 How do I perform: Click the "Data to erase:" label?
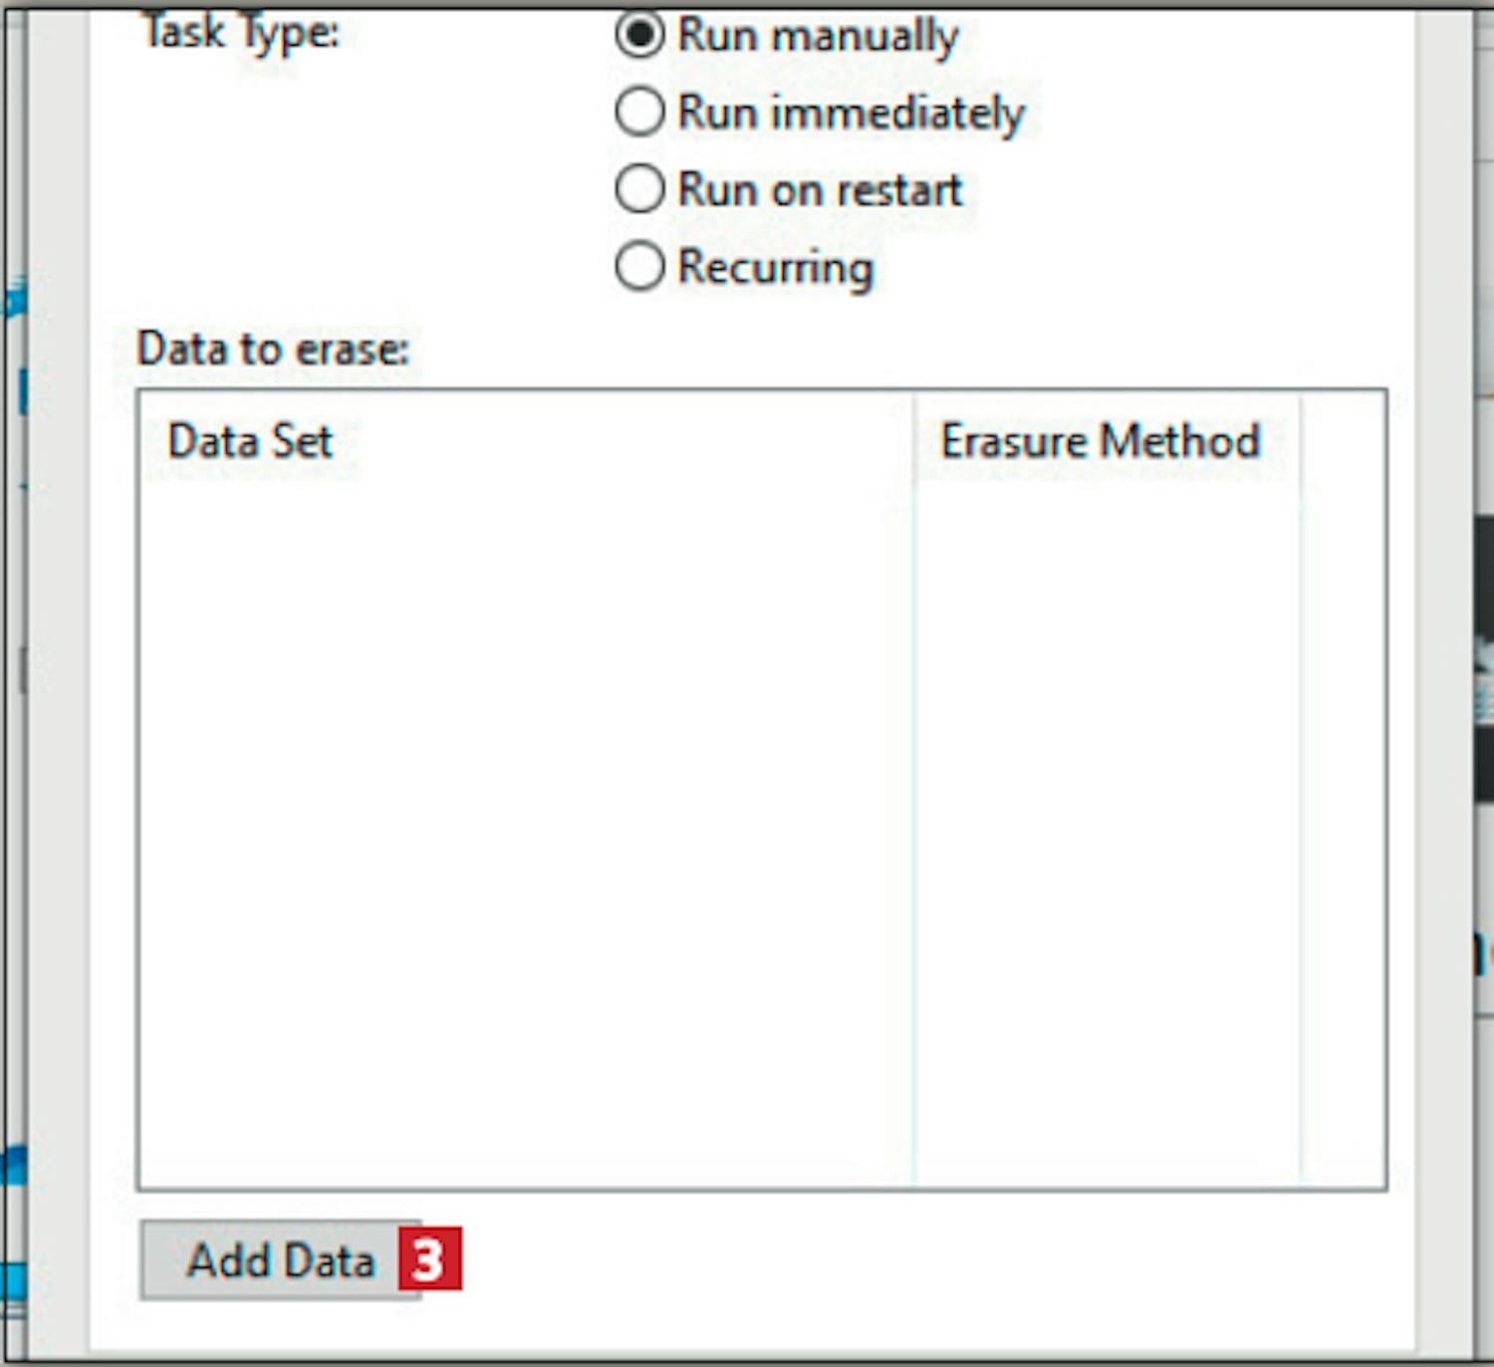point(273,349)
